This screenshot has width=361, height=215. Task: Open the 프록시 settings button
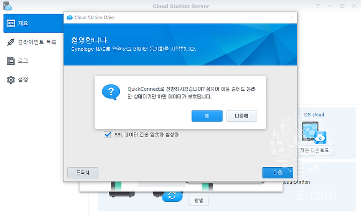(83, 173)
